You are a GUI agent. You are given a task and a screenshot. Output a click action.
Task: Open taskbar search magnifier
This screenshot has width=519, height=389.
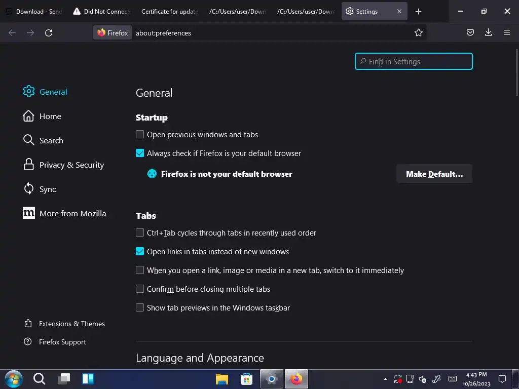[x=39, y=379]
